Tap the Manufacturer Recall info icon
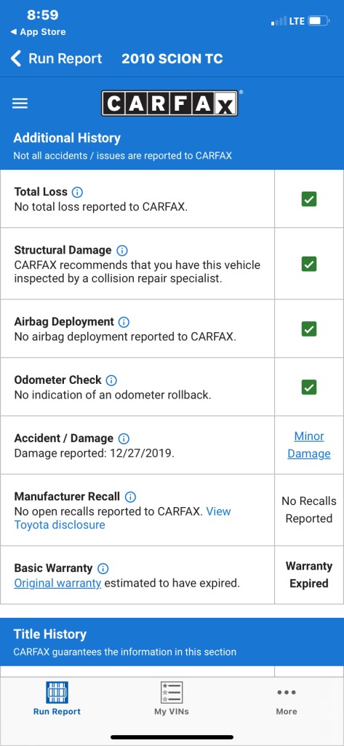This screenshot has width=344, height=746. (130, 497)
